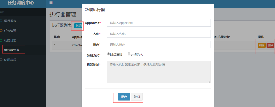
Task: Click the 运行报表 circle icon in sidebar
Action: [x=1, y=21]
